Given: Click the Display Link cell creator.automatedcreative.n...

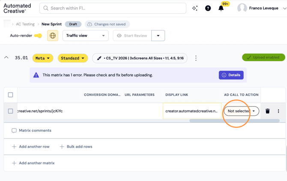Looking at the screenshot, I should (192, 111).
